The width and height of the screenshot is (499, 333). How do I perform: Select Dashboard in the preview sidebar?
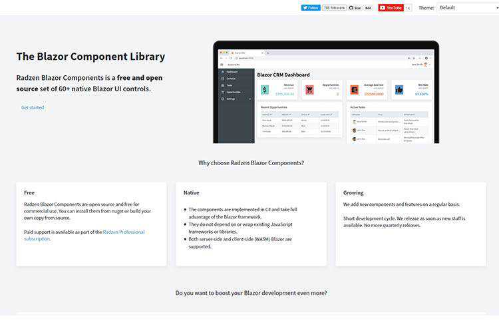[232, 72]
